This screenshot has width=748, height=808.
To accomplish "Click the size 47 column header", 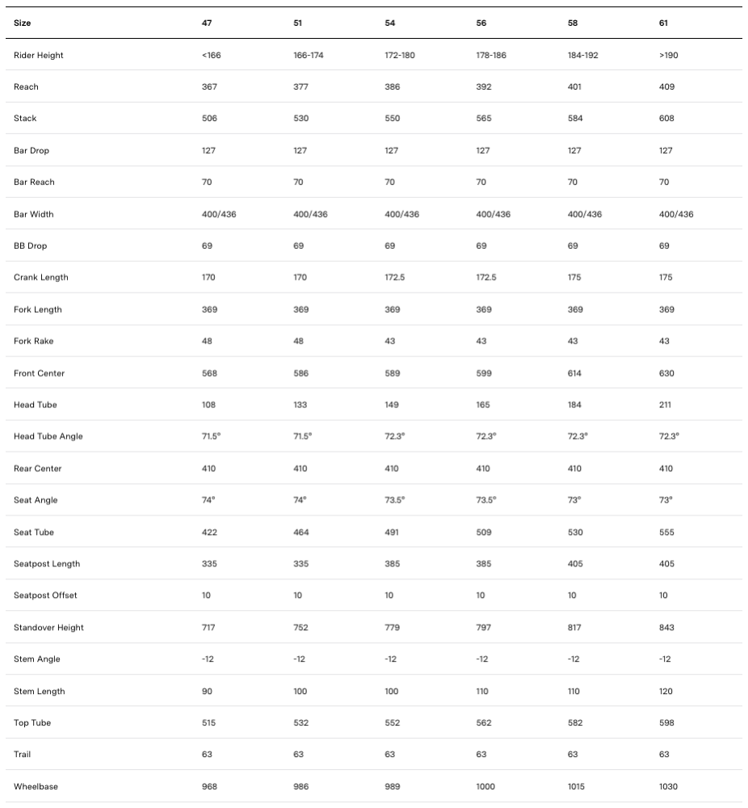I will [x=207, y=23].
